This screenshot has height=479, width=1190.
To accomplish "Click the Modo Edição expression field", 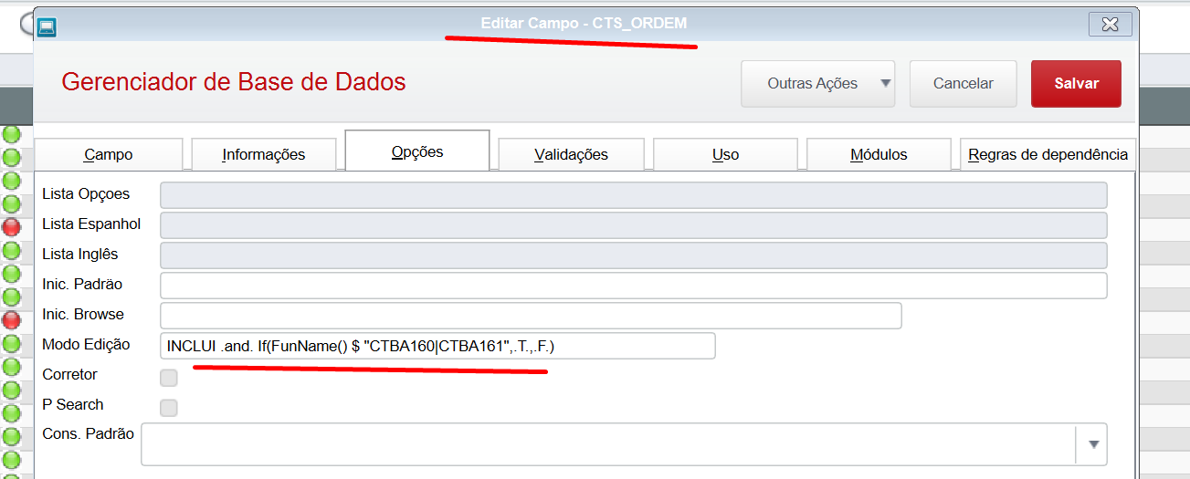I will click(437, 346).
